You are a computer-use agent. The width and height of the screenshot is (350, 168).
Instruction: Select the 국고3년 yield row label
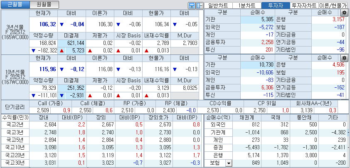[x=15, y=133]
